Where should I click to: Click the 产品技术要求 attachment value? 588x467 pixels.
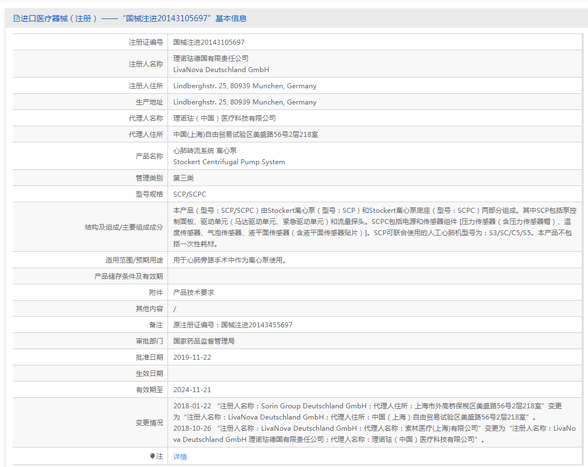pos(194,293)
